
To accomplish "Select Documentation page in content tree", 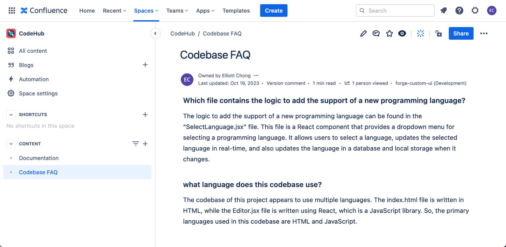I will click(39, 158).
